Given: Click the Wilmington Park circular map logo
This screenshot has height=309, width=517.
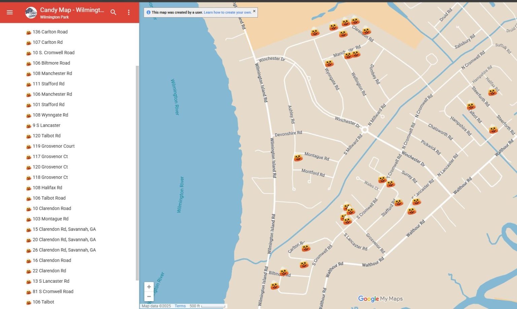Looking at the screenshot, I should point(31,12).
